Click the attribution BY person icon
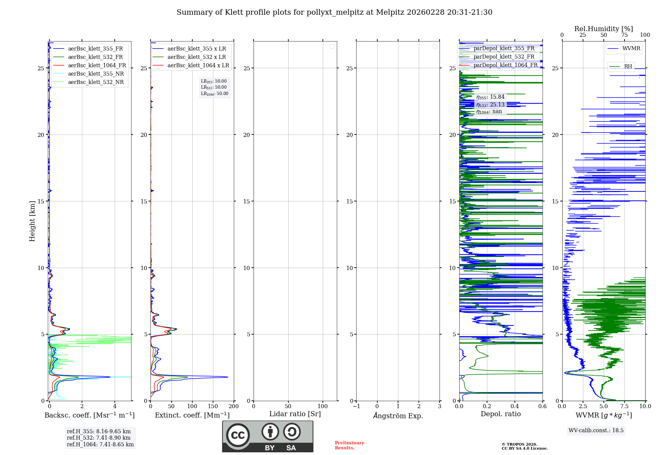Viewport: 669px width, 455px height. (270, 432)
